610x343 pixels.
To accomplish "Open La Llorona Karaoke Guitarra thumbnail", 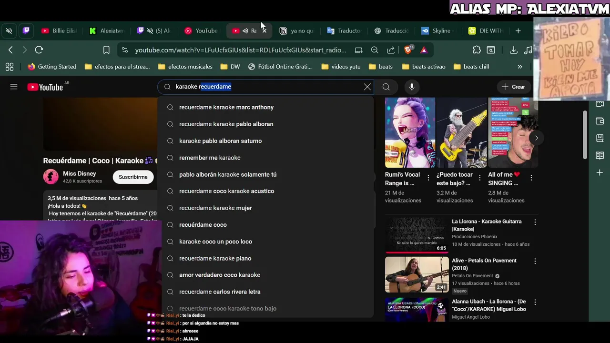I will pos(417,235).
